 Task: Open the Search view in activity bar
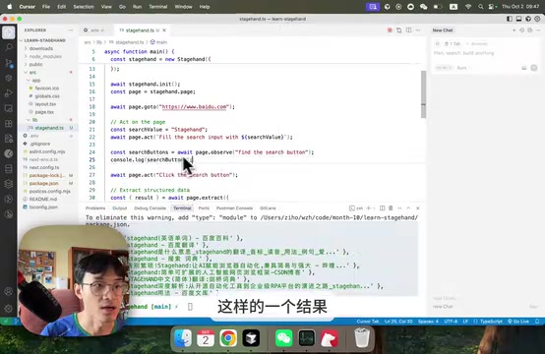9,47
